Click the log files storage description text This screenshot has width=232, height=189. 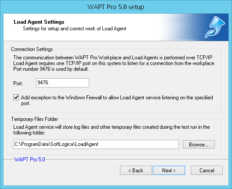112,130
